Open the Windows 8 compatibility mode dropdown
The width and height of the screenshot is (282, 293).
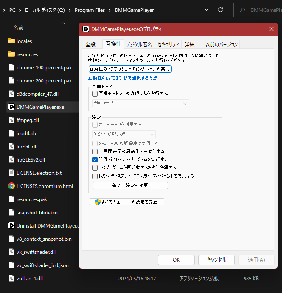[x=140, y=103]
